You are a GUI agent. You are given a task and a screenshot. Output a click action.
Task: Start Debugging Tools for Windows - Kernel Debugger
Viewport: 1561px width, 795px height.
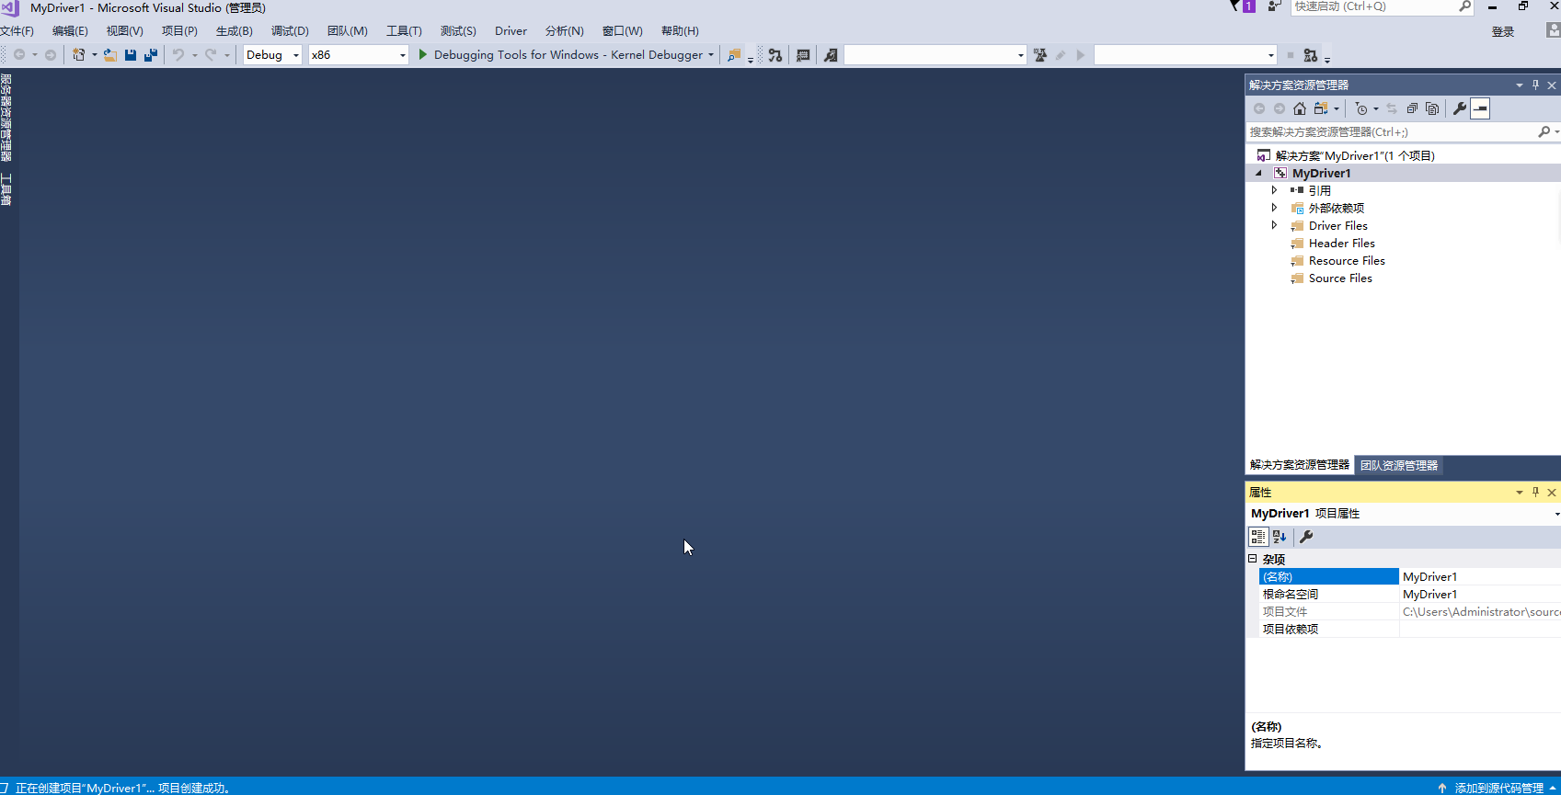[x=560, y=55]
